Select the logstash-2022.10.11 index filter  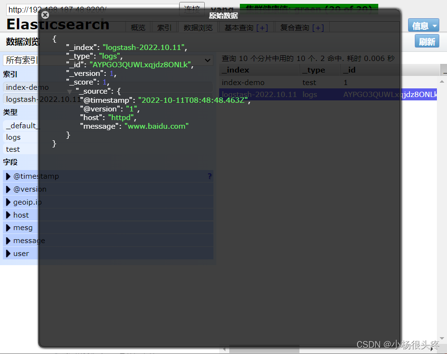(x=108, y=99)
